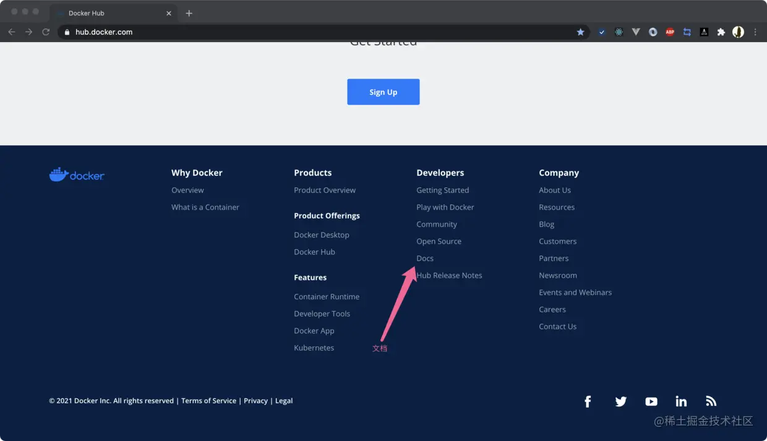Screen dimensions: 767x441
Task: Select the Docker Hub browser tab
Action: (113, 13)
